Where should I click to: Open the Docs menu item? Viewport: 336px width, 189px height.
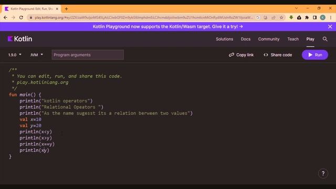[x=246, y=39]
